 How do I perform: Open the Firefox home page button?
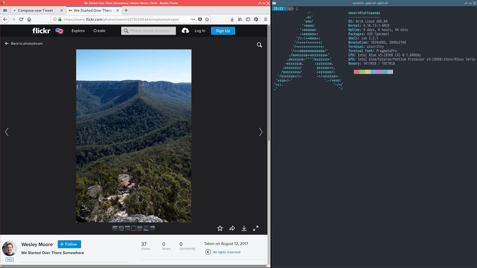tap(29, 19)
